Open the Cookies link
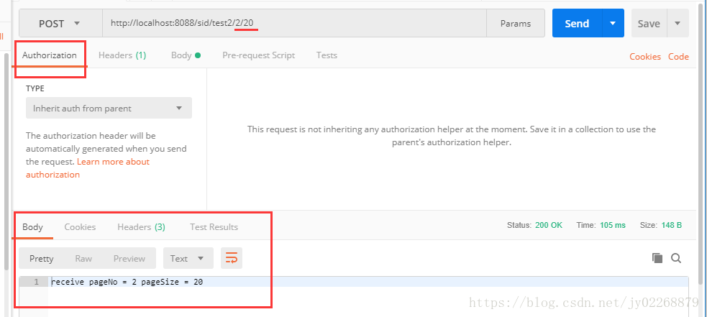Screen dimensions: 707x317 point(644,57)
